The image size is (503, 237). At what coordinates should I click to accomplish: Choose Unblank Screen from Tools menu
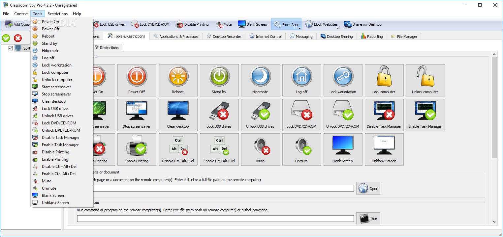tap(62, 203)
